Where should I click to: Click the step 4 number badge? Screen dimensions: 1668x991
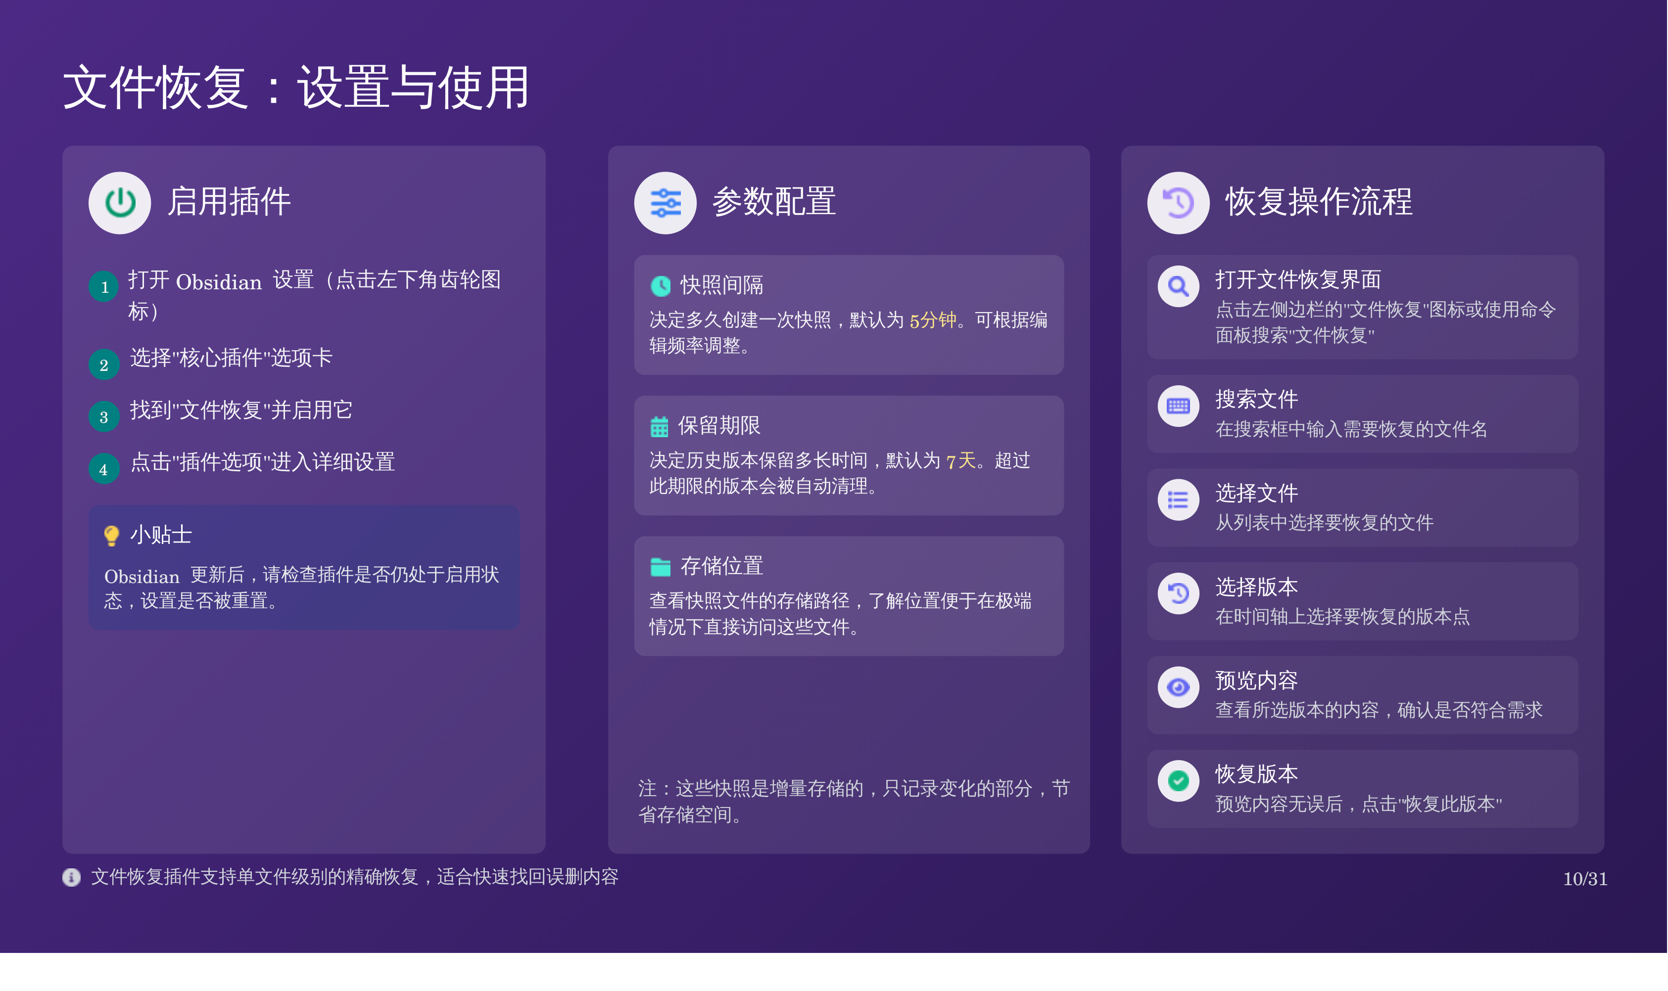(104, 469)
